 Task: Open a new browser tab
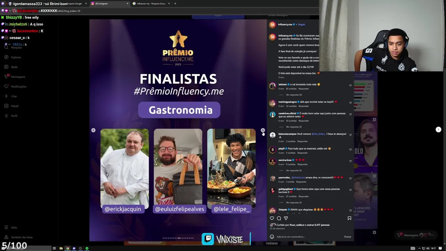tap(175, 3)
